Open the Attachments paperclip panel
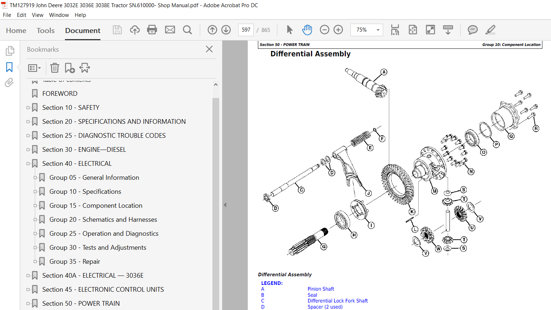 click(x=9, y=83)
